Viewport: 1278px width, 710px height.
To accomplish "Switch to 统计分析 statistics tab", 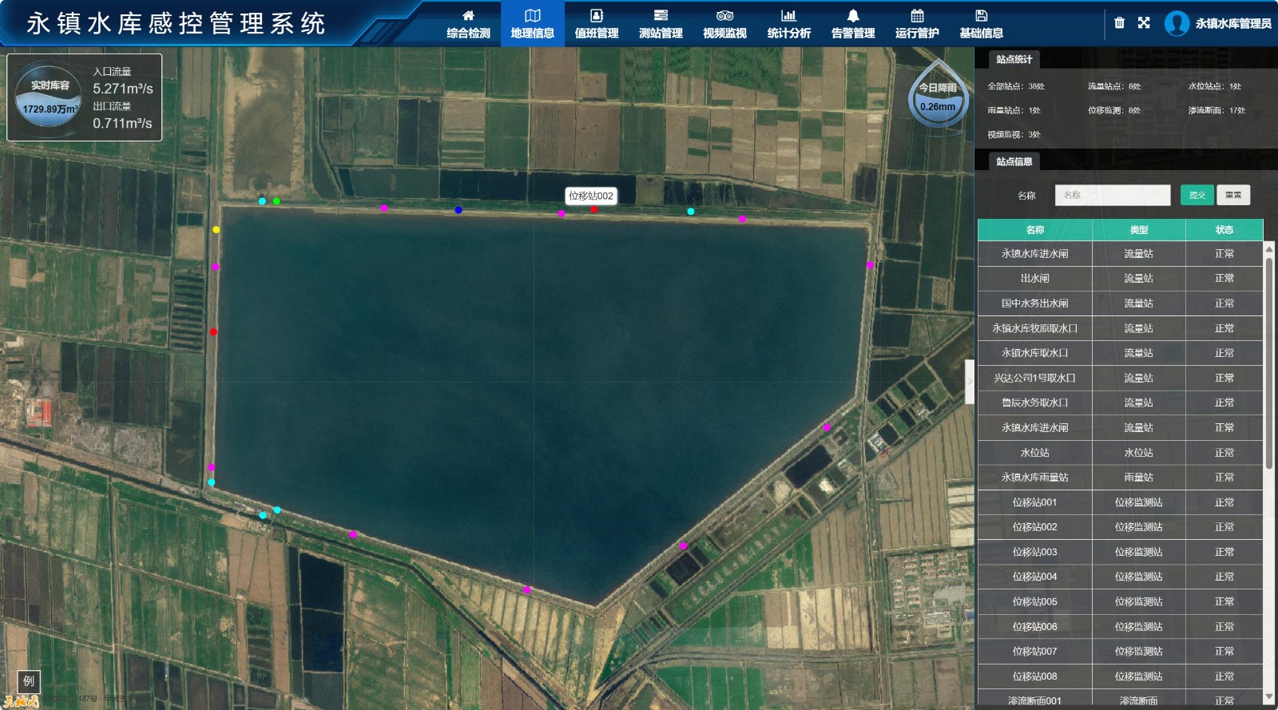I will coord(788,24).
